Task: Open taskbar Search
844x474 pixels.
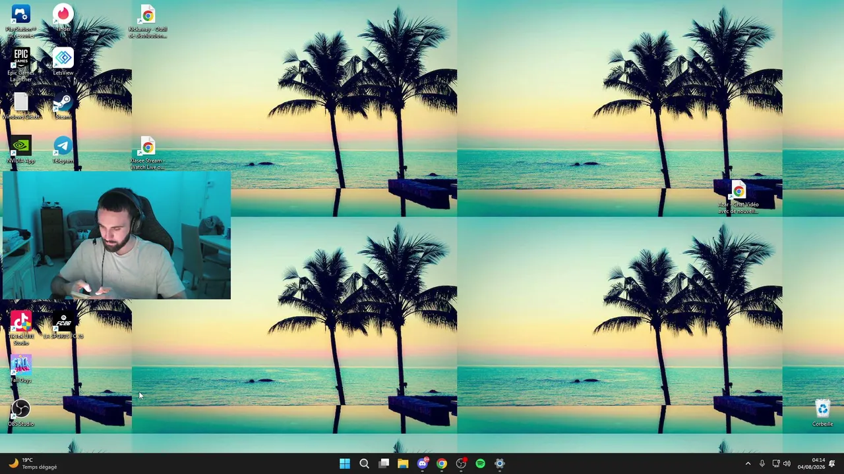Action: (364, 463)
